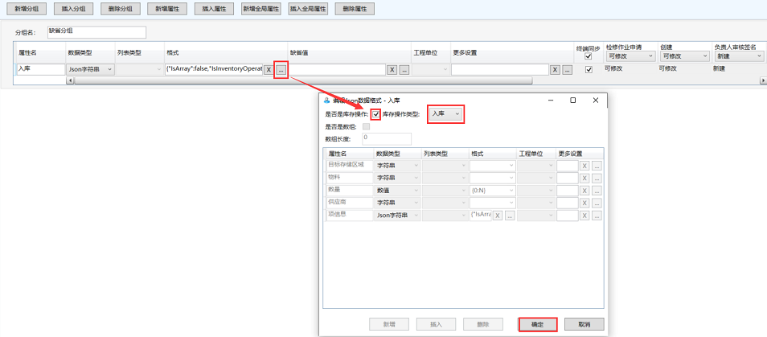Open the format editor with the red-boxed ... button
Image resolution: width=767 pixels, height=337 pixels.
[281, 70]
